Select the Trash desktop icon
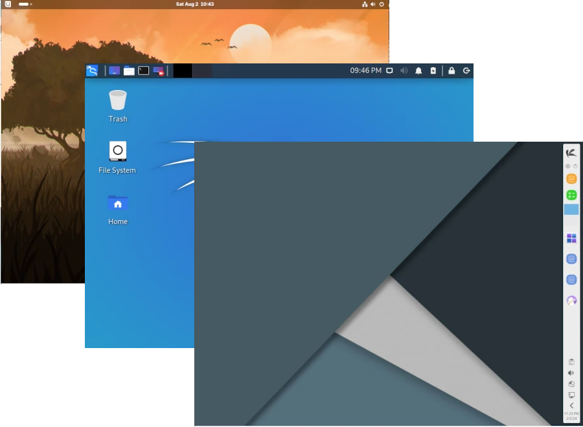This screenshot has height=427, width=583. tap(118, 106)
